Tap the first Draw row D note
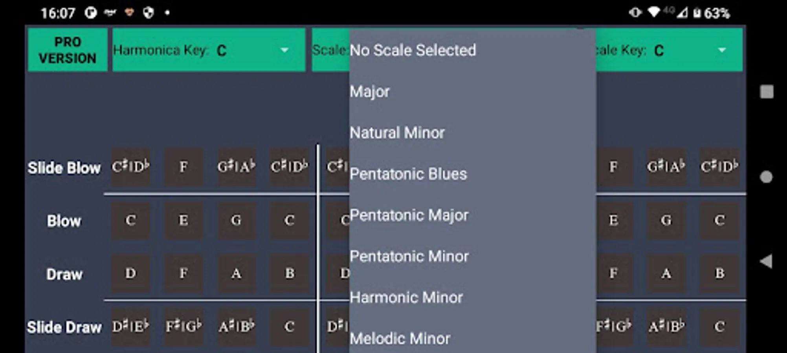This screenshot has height=353, width=787. click(x=130, y=273)
